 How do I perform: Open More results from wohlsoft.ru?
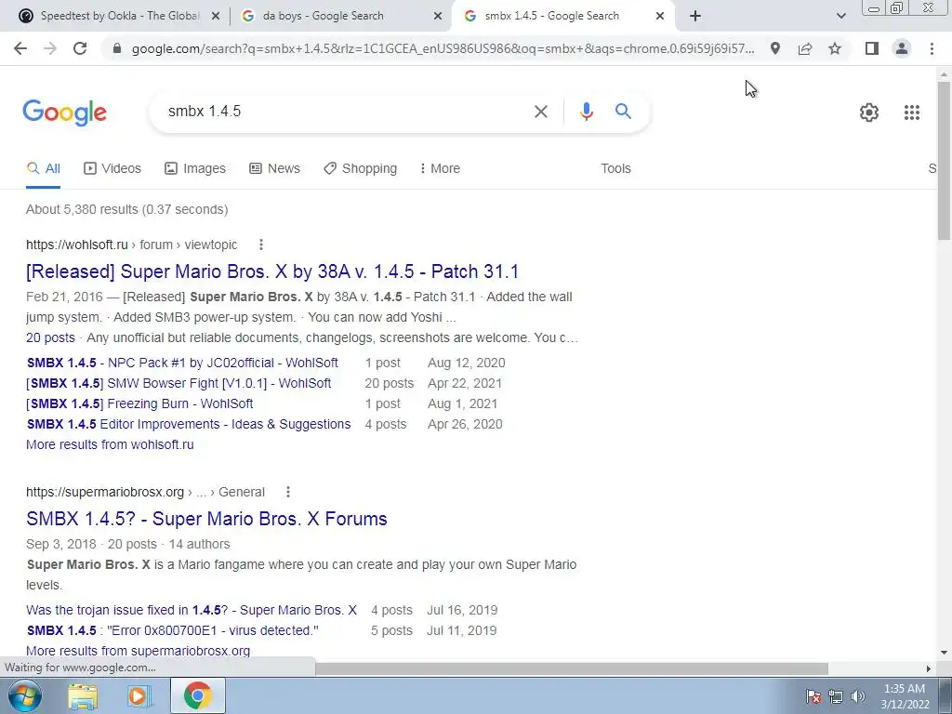pyautogui.click(x=110, y=444)
